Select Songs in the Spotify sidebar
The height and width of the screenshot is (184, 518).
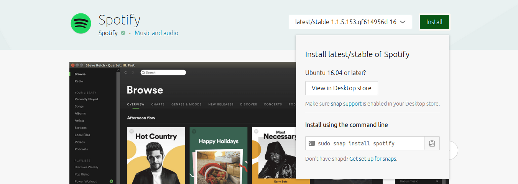[79, 106]
